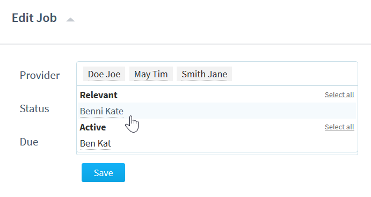Click blank space right of Ben Kat row
This screenshot has width=371, height=197.
[x=233, y=143]
